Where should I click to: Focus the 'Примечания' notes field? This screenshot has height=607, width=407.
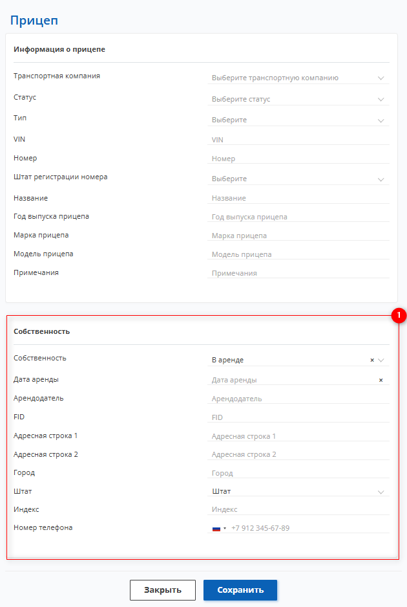click(x=300, y=273)
